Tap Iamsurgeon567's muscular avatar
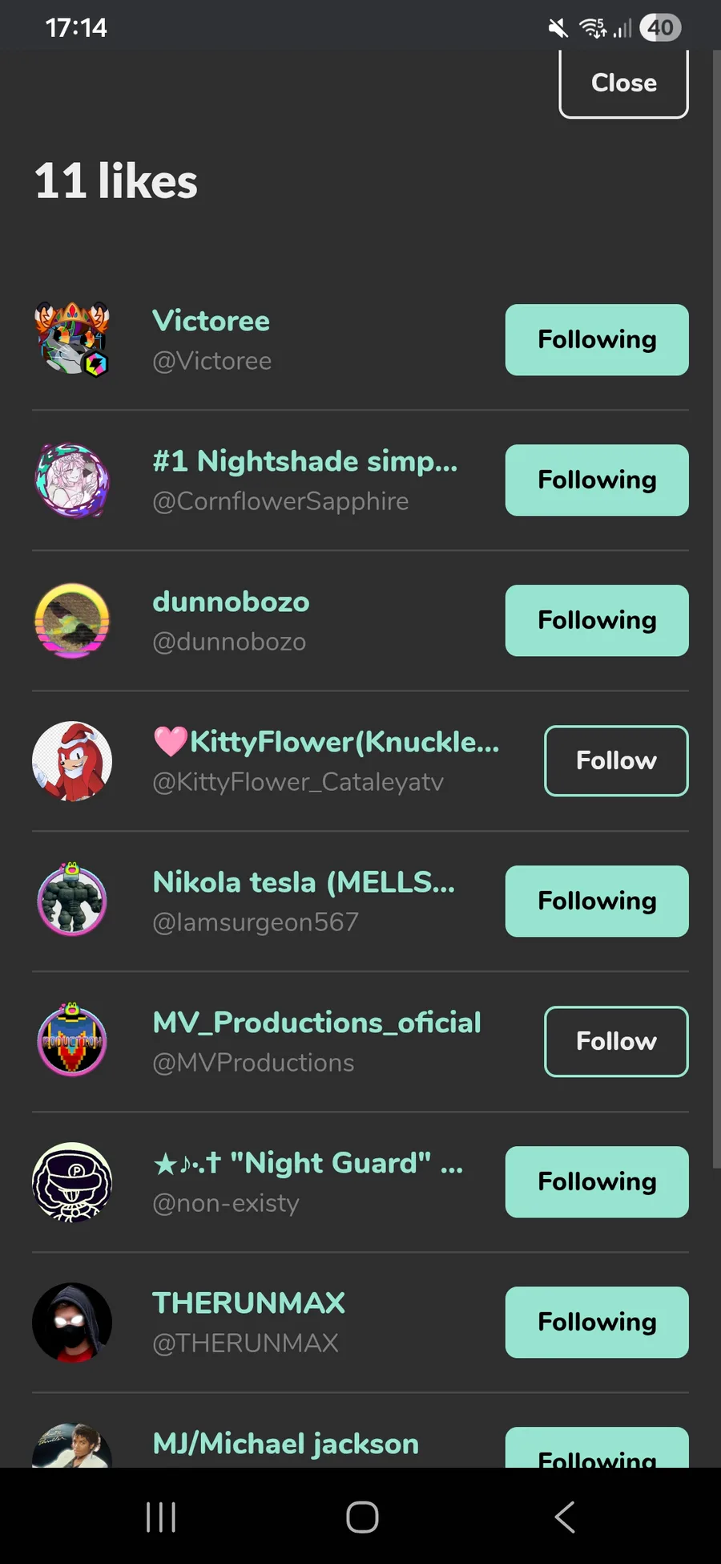Viewport: 721px width, 1564px height. coord(72,902)
